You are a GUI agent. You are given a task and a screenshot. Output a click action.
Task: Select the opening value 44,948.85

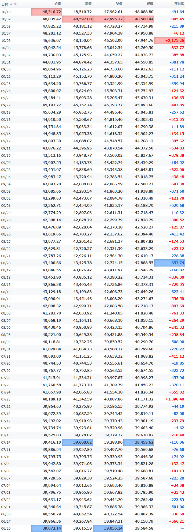(52, 134)
